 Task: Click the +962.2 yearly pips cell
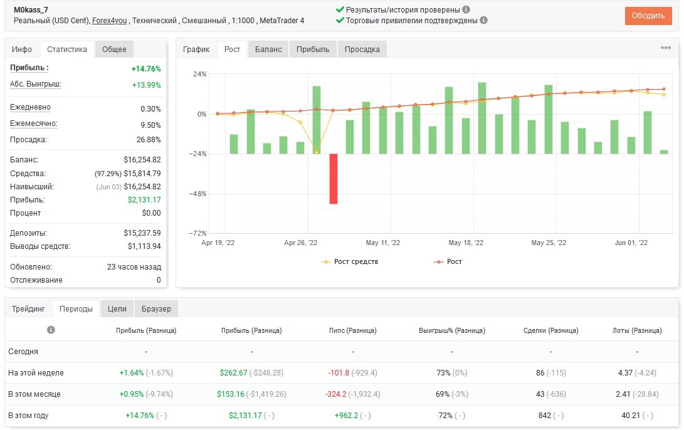pyautogui.click(x=346, y=416)
